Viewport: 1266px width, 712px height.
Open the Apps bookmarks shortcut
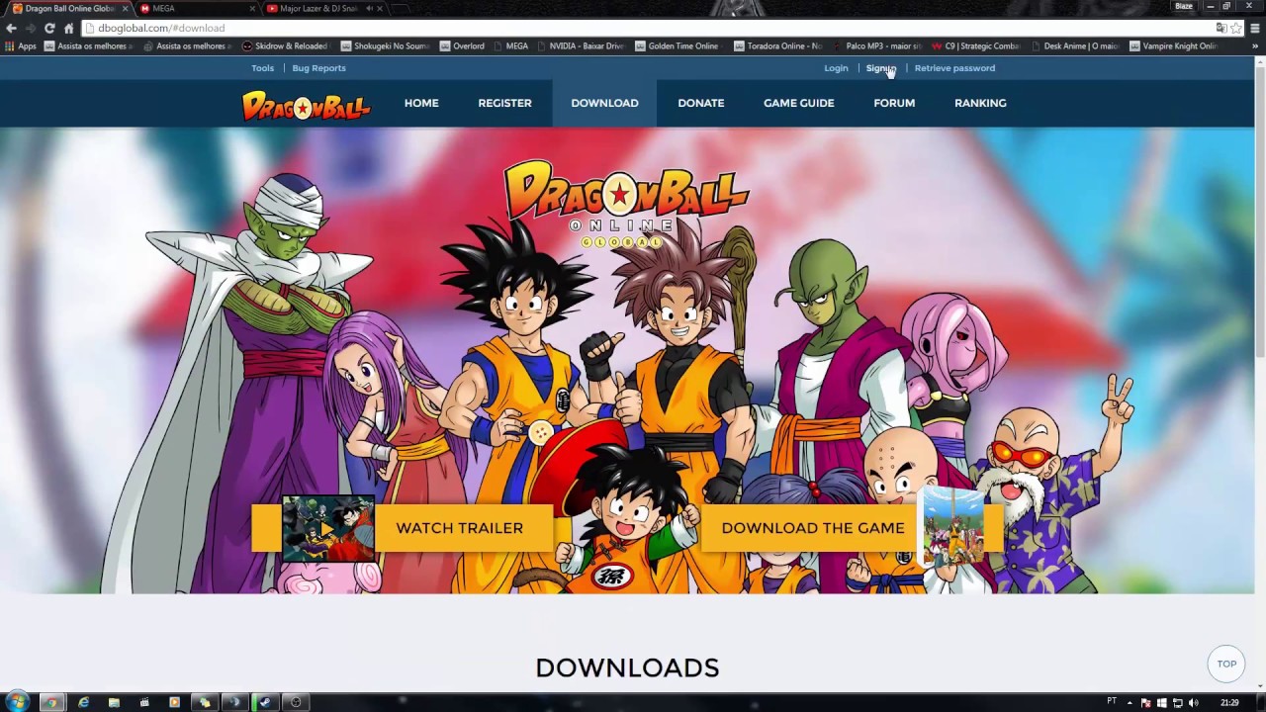point(21,45)
